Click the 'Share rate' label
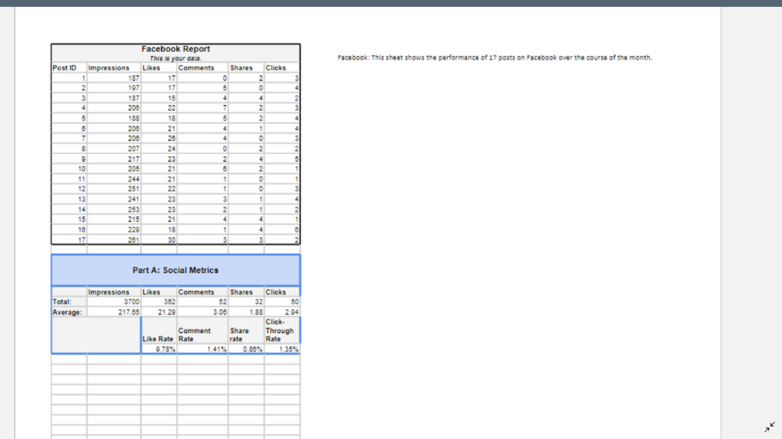 239,335
